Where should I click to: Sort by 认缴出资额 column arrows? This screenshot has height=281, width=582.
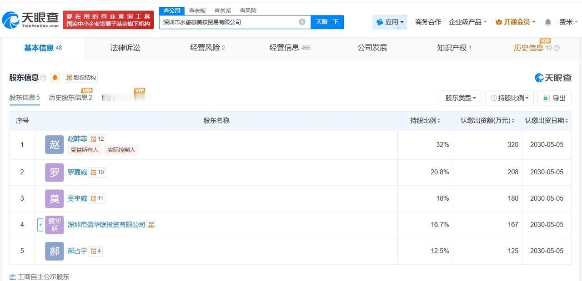(x=513, y=121)
